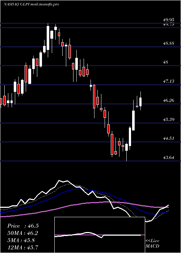Click the 45.39 price level label
Viewport: 181px width, 253px height.
point(169,120)
